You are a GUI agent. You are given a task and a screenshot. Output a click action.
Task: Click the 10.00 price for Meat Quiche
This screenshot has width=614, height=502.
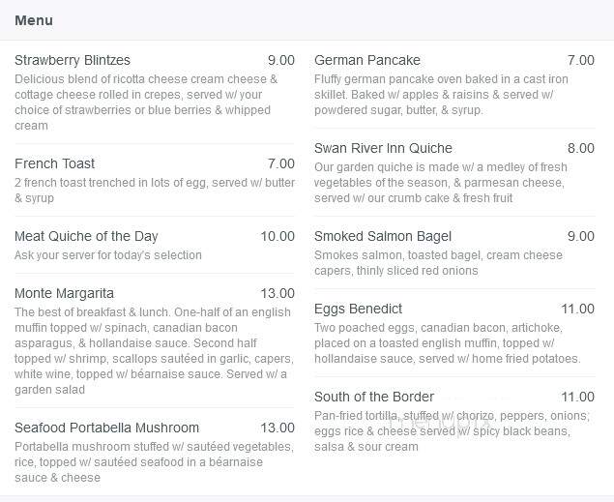point(278,237)
